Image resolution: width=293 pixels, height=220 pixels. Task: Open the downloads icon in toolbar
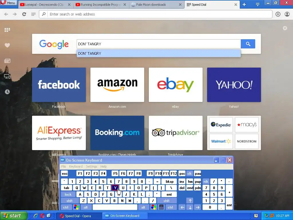click(x=278, y=14)
